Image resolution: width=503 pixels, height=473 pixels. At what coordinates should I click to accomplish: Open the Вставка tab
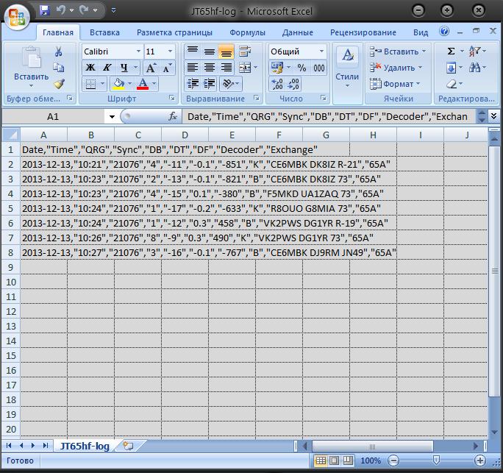click(104, 32)
